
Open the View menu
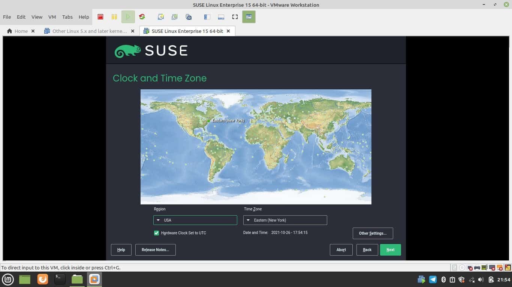coord(37,17)
